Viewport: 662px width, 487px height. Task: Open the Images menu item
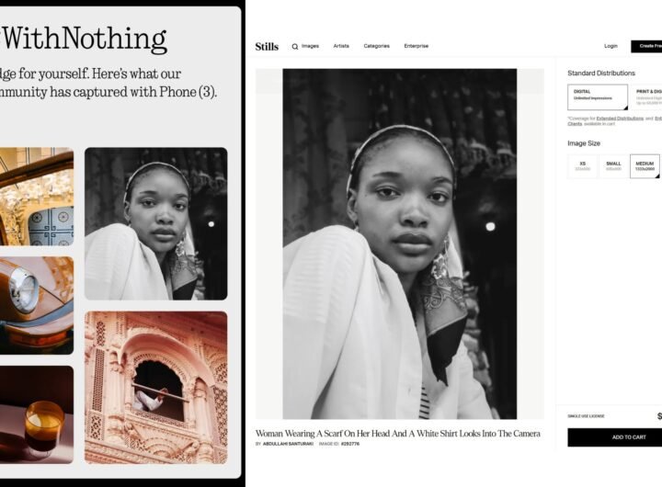311,46
